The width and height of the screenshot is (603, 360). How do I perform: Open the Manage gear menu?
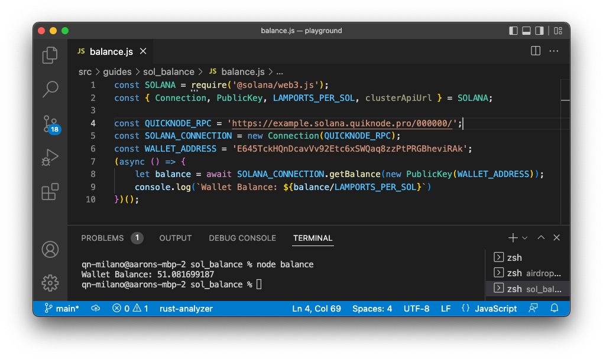pos(50,283)
